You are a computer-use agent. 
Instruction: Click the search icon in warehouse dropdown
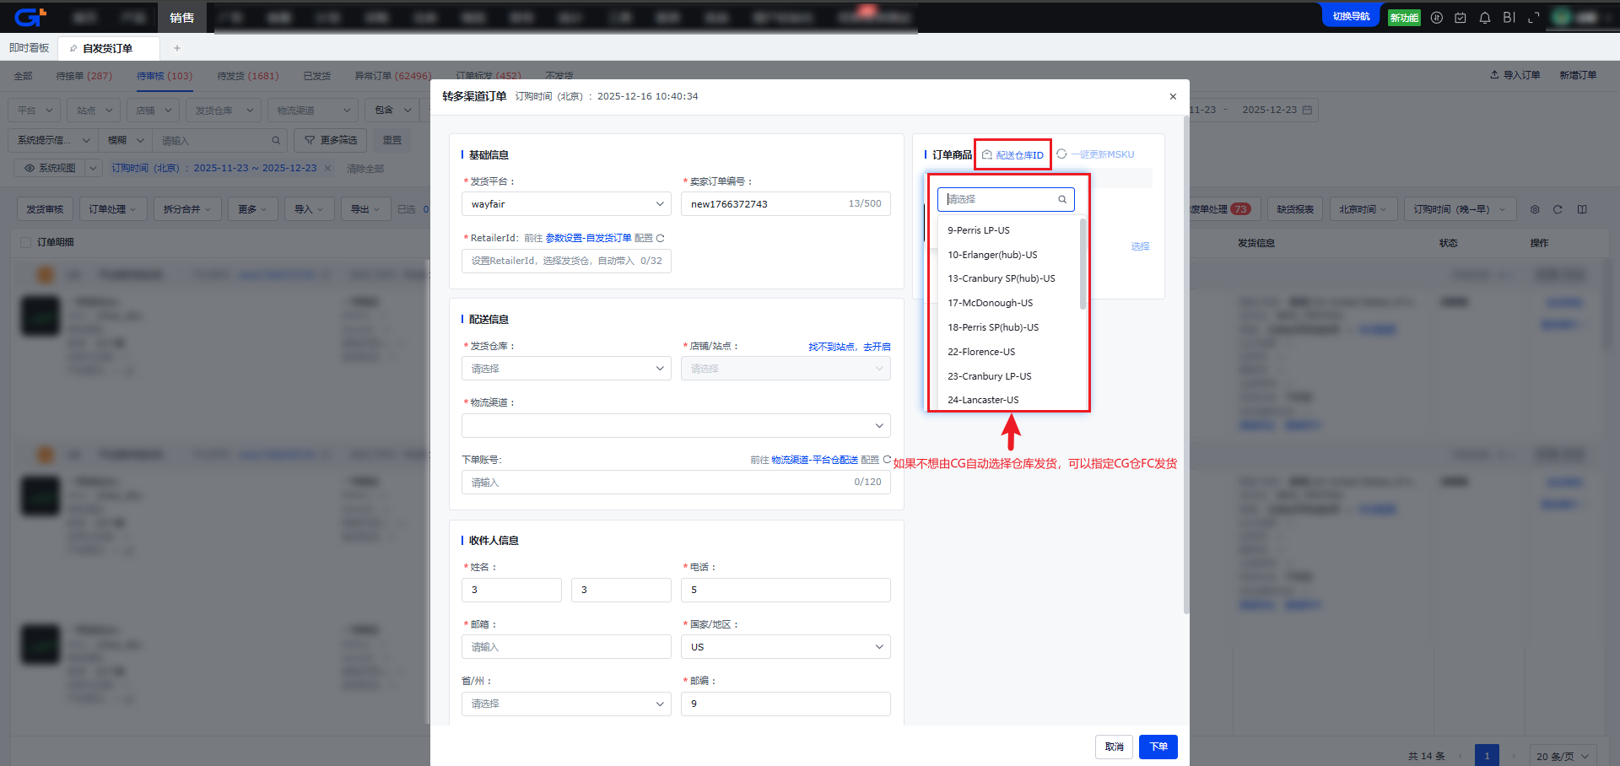tap(1062, 199)
